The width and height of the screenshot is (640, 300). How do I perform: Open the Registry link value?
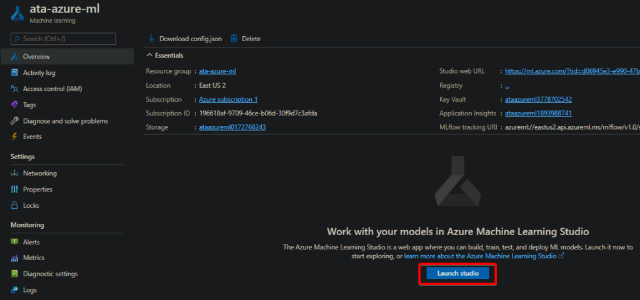point(507,86)
